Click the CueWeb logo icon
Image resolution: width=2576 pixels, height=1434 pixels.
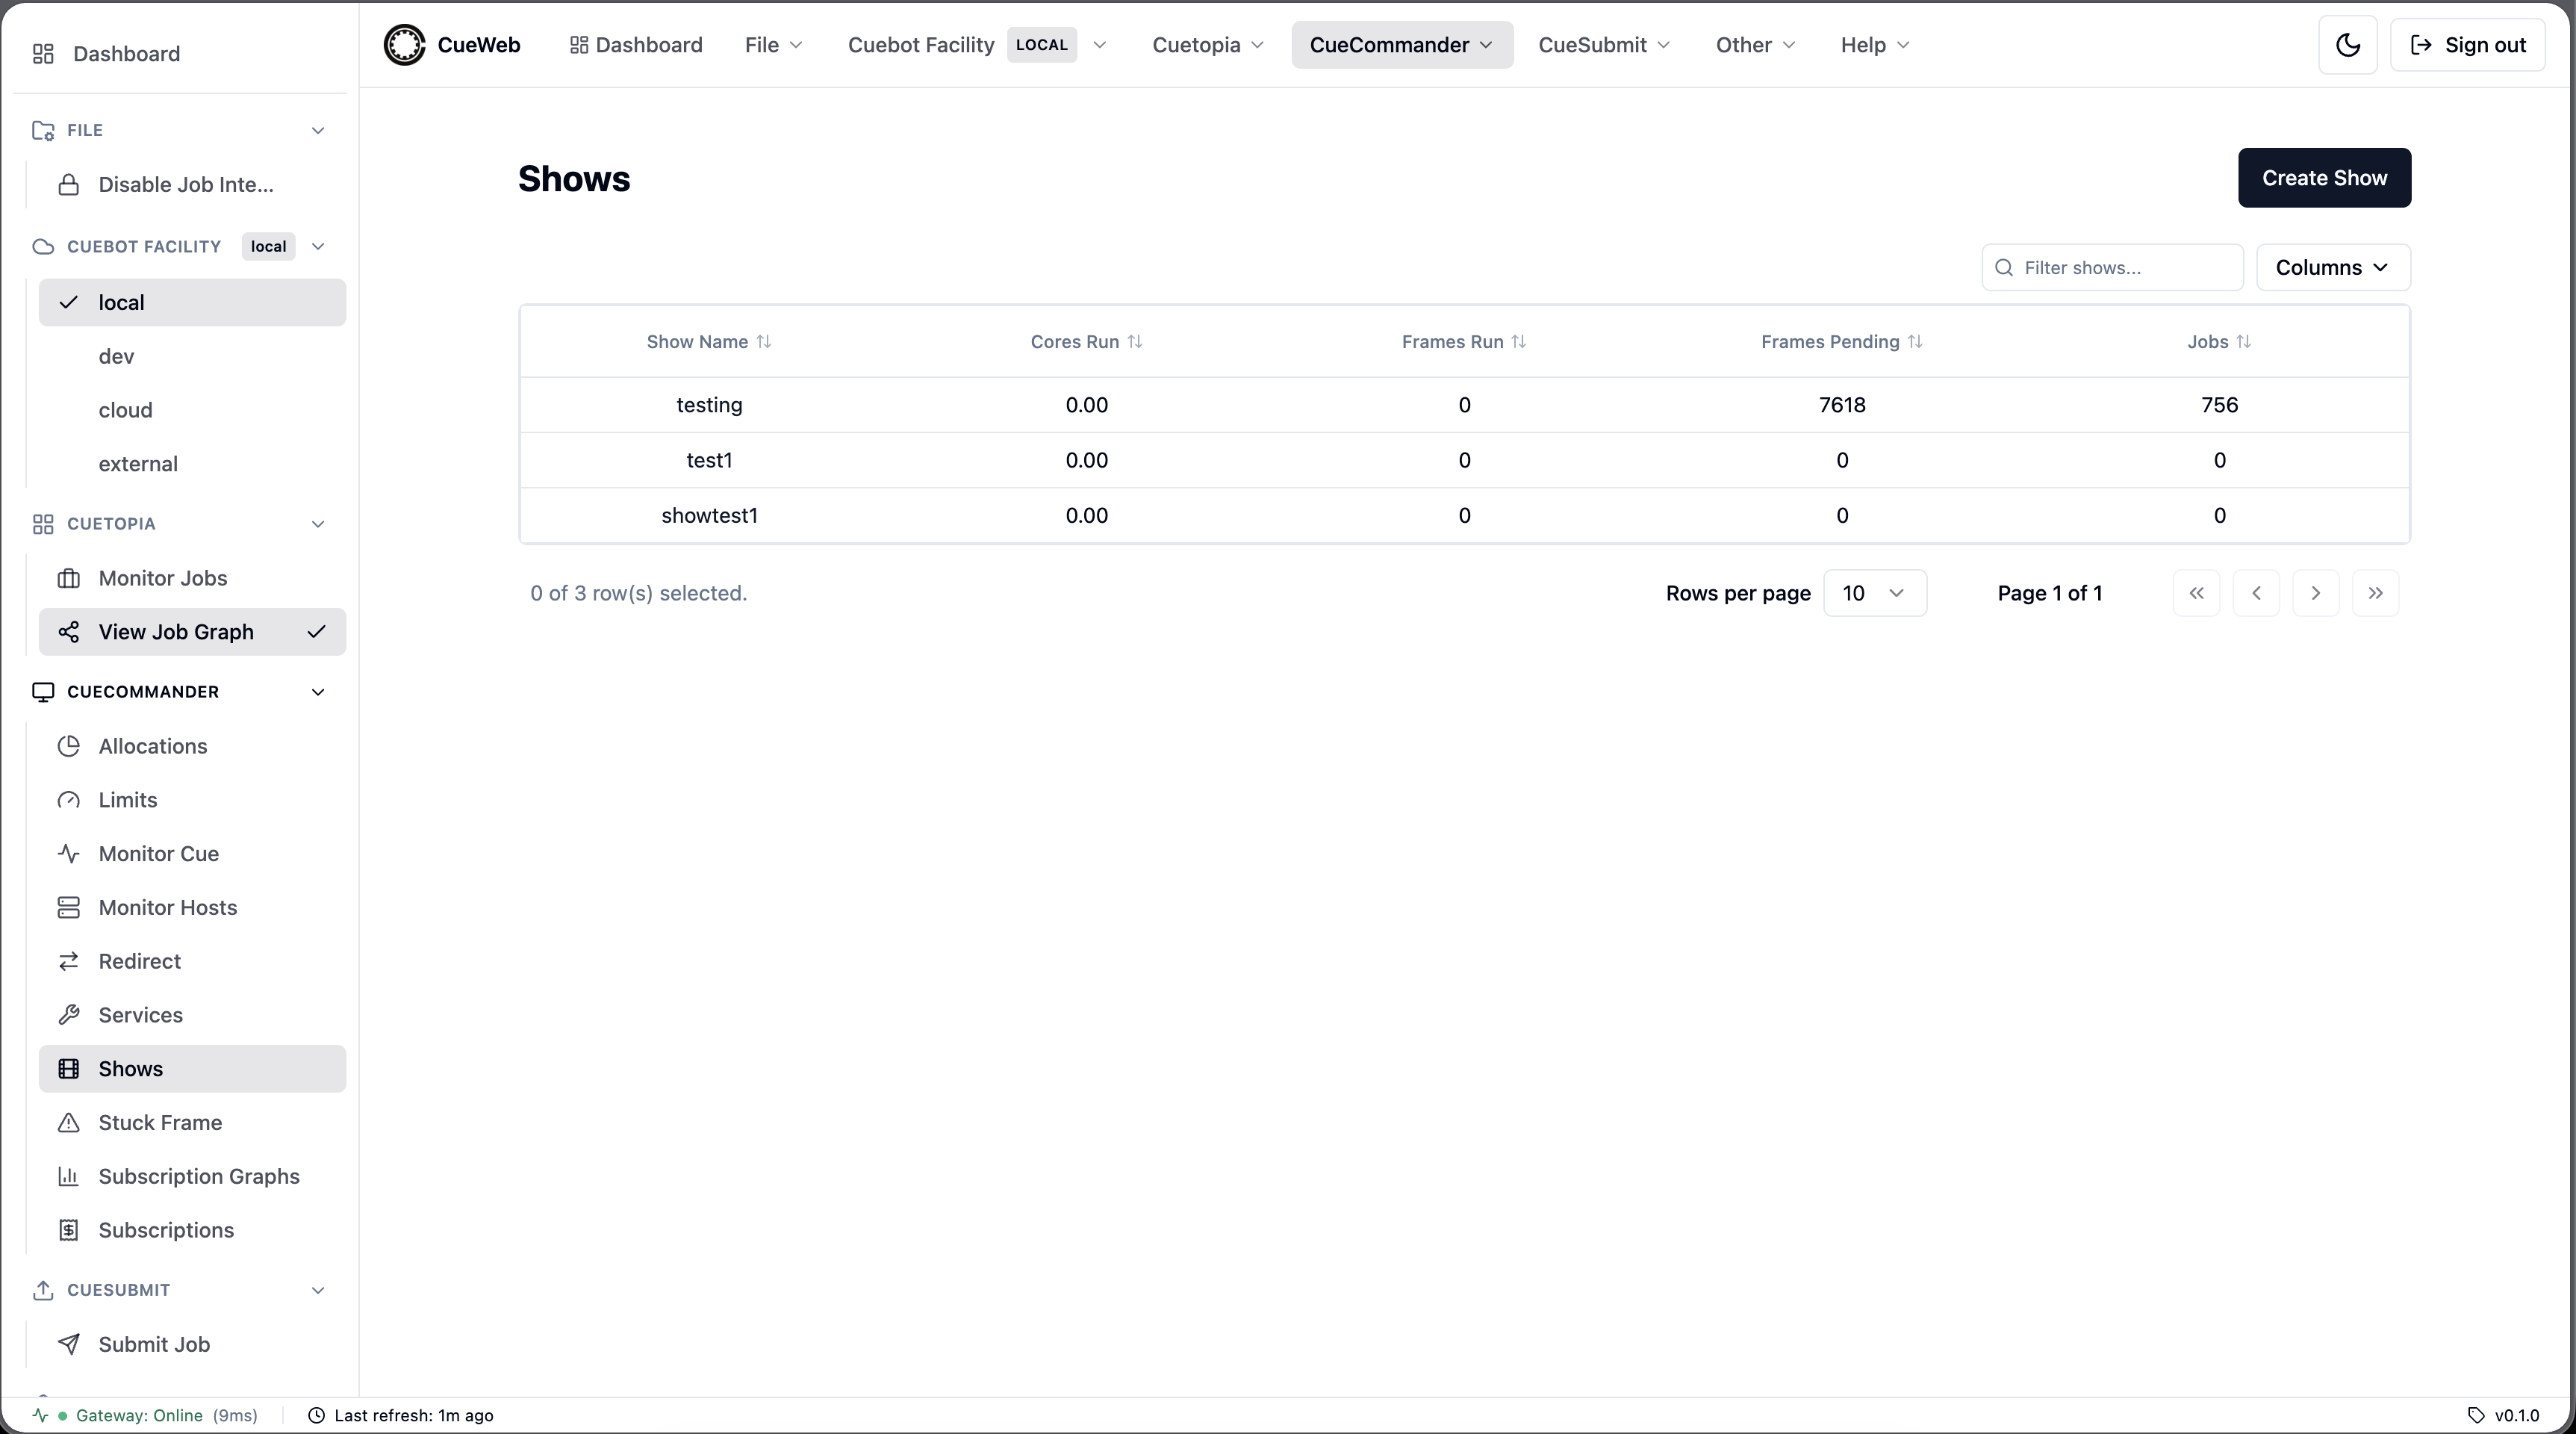[x=404, y=45]
